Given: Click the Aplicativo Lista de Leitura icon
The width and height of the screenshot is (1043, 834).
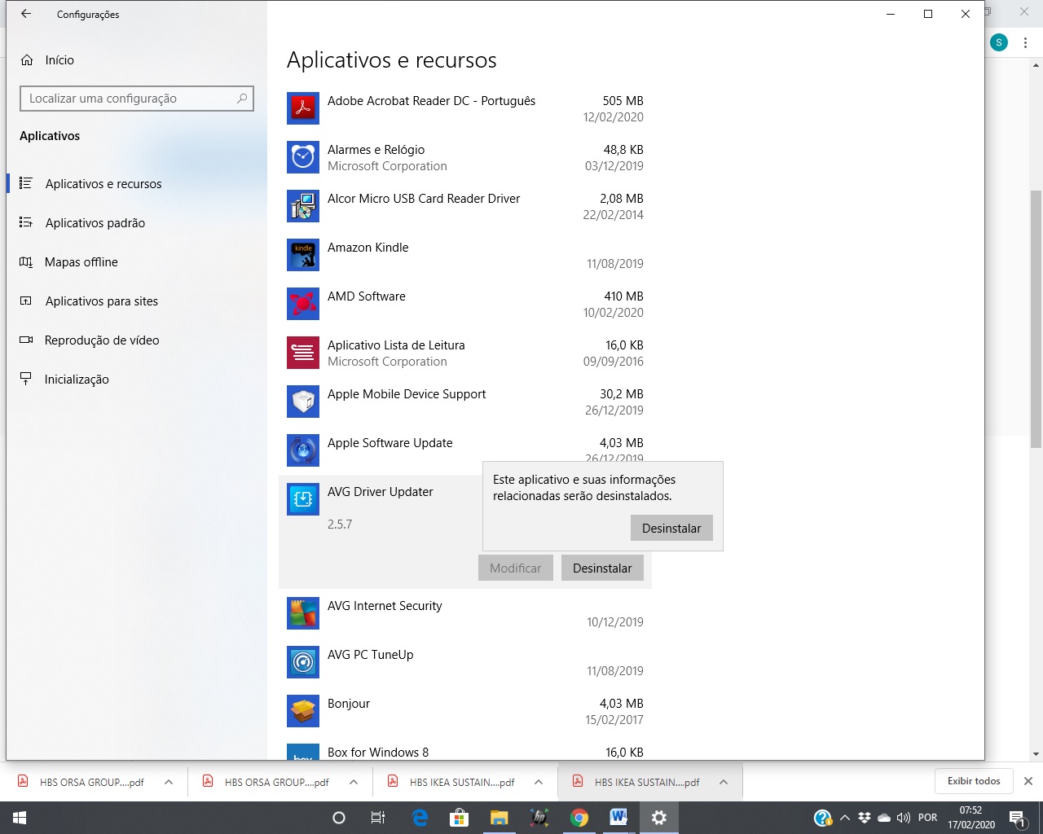Looking at the screenshot, I should coord(303,353).
